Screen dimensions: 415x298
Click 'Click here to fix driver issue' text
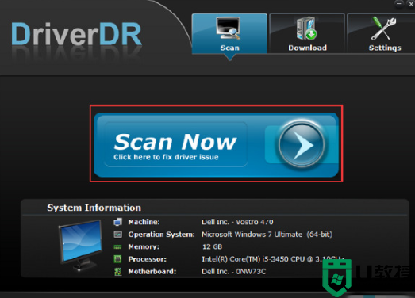click(x=166, y=157)
